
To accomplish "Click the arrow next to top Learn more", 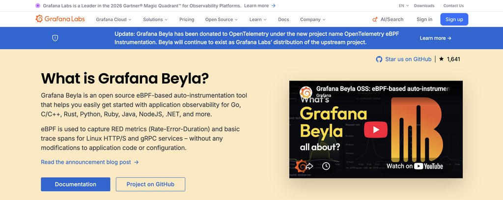I will pos(273,5).
